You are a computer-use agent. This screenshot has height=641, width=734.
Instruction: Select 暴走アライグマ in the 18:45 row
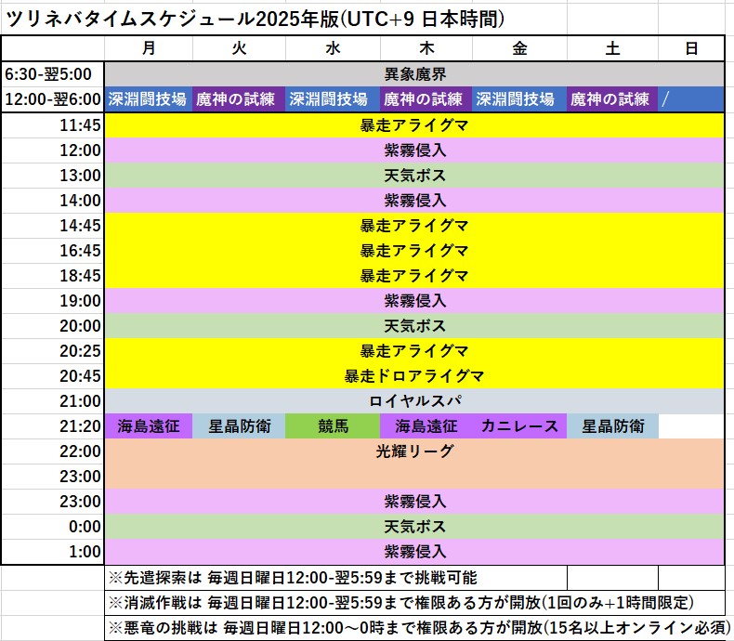[414, 276]
